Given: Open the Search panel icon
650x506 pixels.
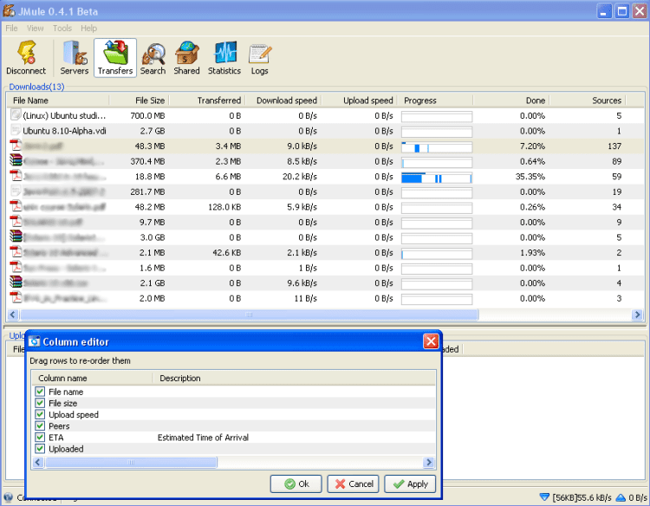Looking at the screenshot, I should [x=153, y=58].
